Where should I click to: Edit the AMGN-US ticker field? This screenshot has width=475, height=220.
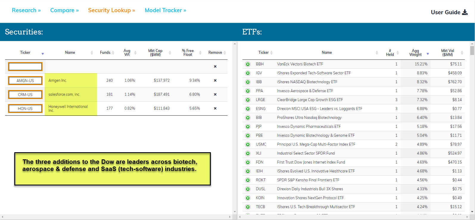(25, 81)
